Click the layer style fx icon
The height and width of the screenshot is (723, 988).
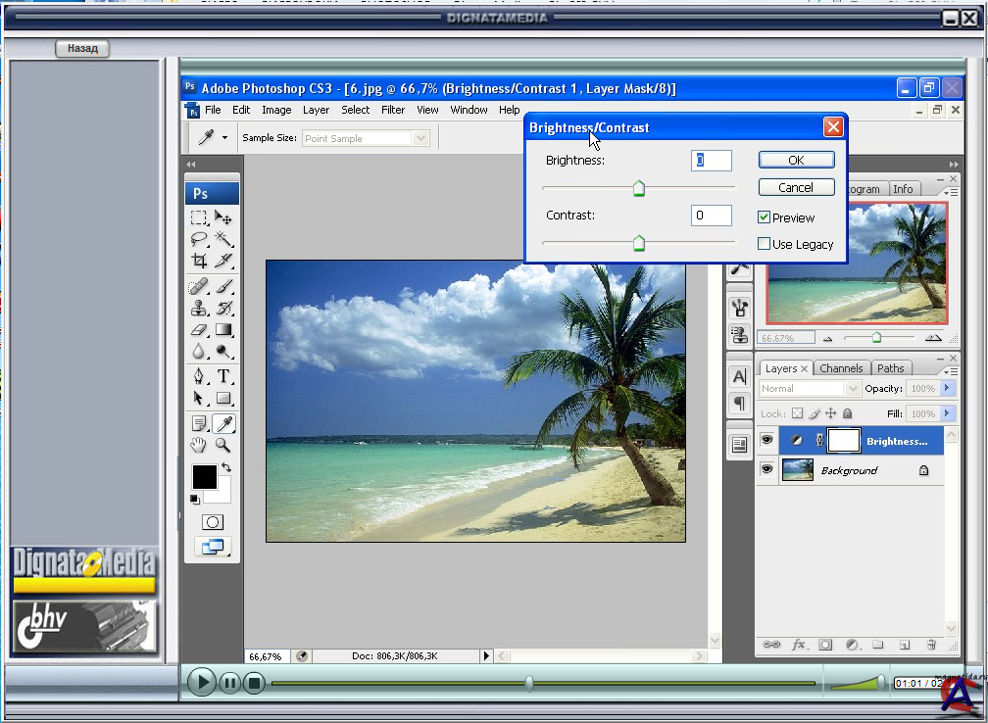[799, 645]
